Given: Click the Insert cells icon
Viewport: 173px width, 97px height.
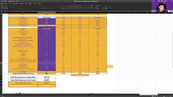Looking at the screenshot, I should (85, 6).
